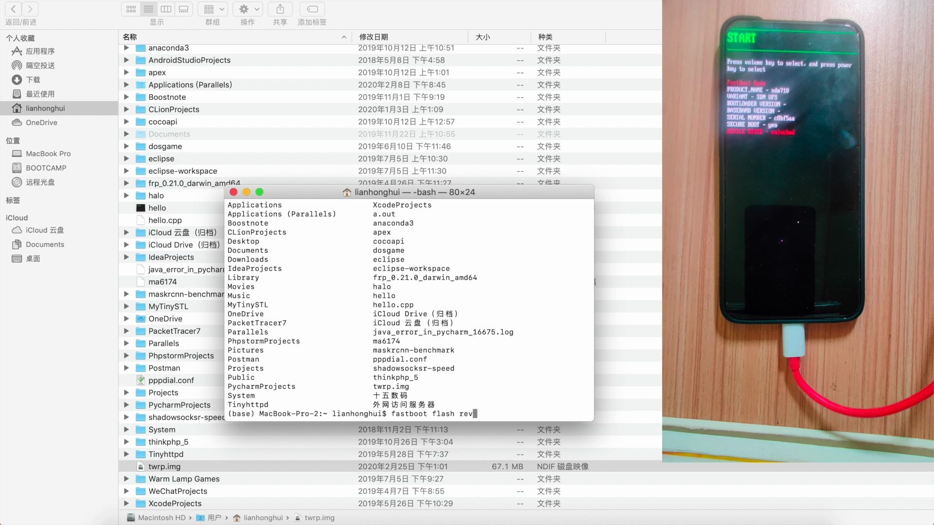
Task: Switch to icon view in toolbar
Action: tap(131, 9)
